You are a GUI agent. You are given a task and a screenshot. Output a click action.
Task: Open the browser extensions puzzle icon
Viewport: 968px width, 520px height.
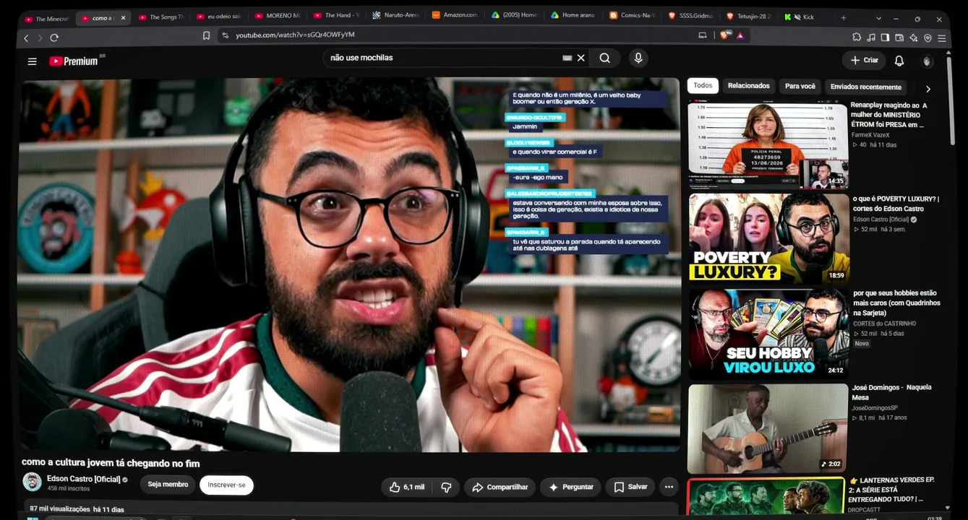coord(857,38)
